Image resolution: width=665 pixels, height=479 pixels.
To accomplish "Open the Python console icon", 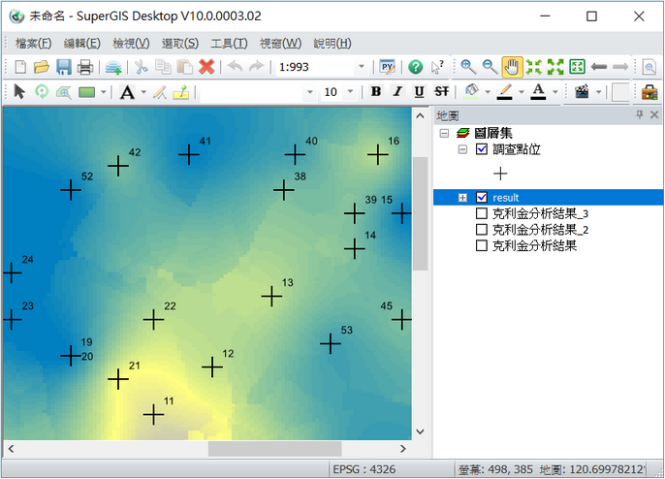I will point(388,67).
